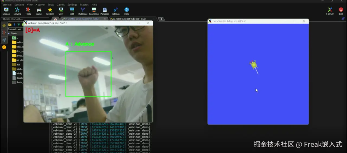The image size is (347, 153).
Task: Select the .ros folder in file list
Action: [16, 65]
